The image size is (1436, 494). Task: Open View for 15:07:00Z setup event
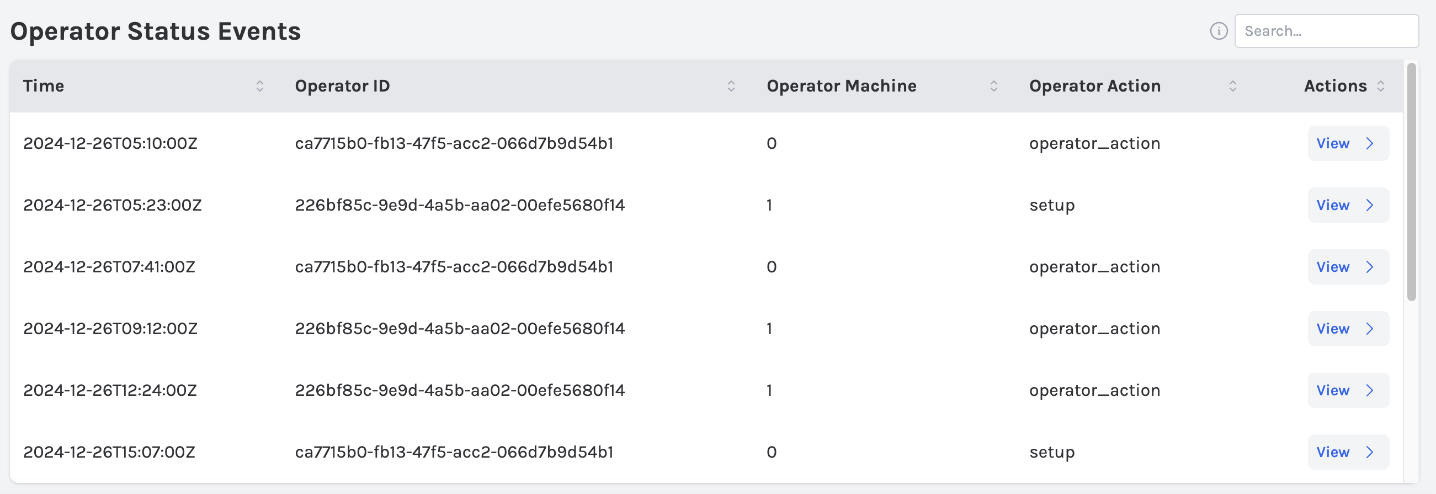1347,452
